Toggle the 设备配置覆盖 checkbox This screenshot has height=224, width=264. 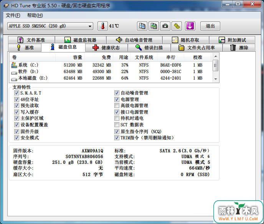[16, 125]
